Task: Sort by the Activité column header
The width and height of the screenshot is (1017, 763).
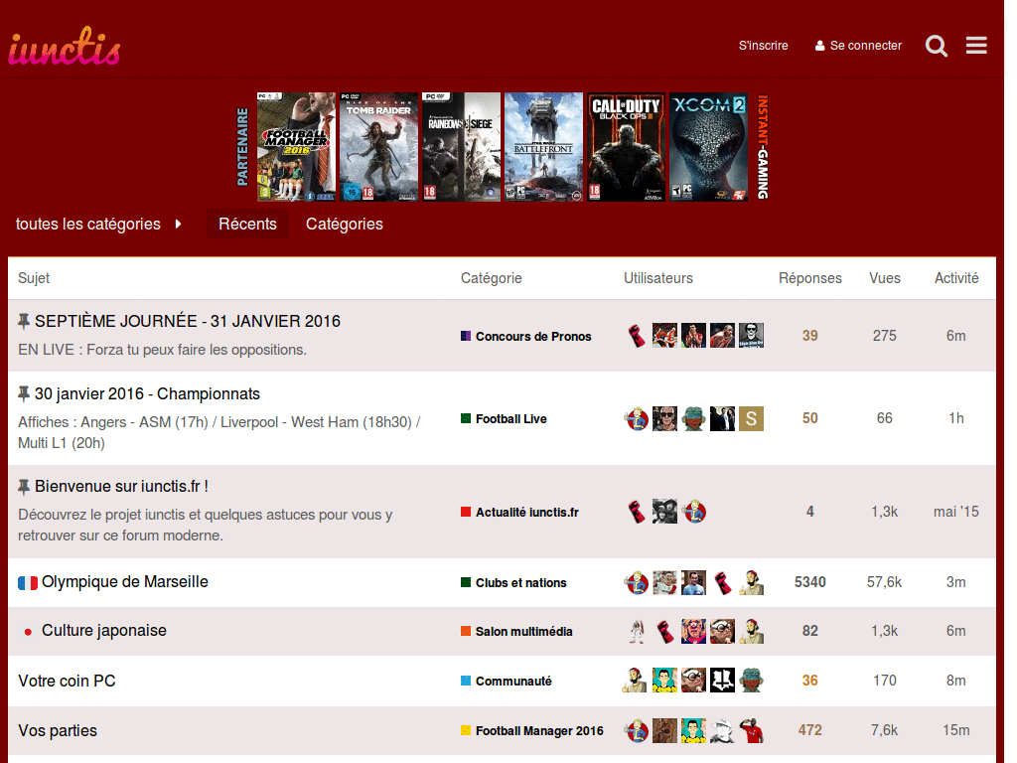Action: pyautogui.click(x=956, y=278)
